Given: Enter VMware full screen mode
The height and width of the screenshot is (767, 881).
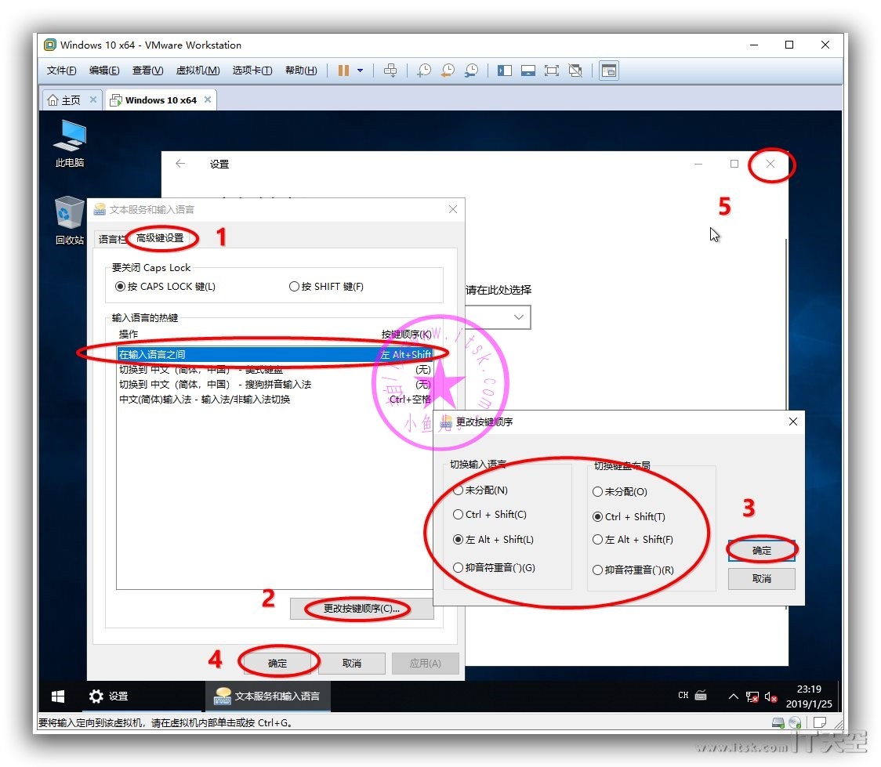Looking at the screenshot, I should [552, 71].
